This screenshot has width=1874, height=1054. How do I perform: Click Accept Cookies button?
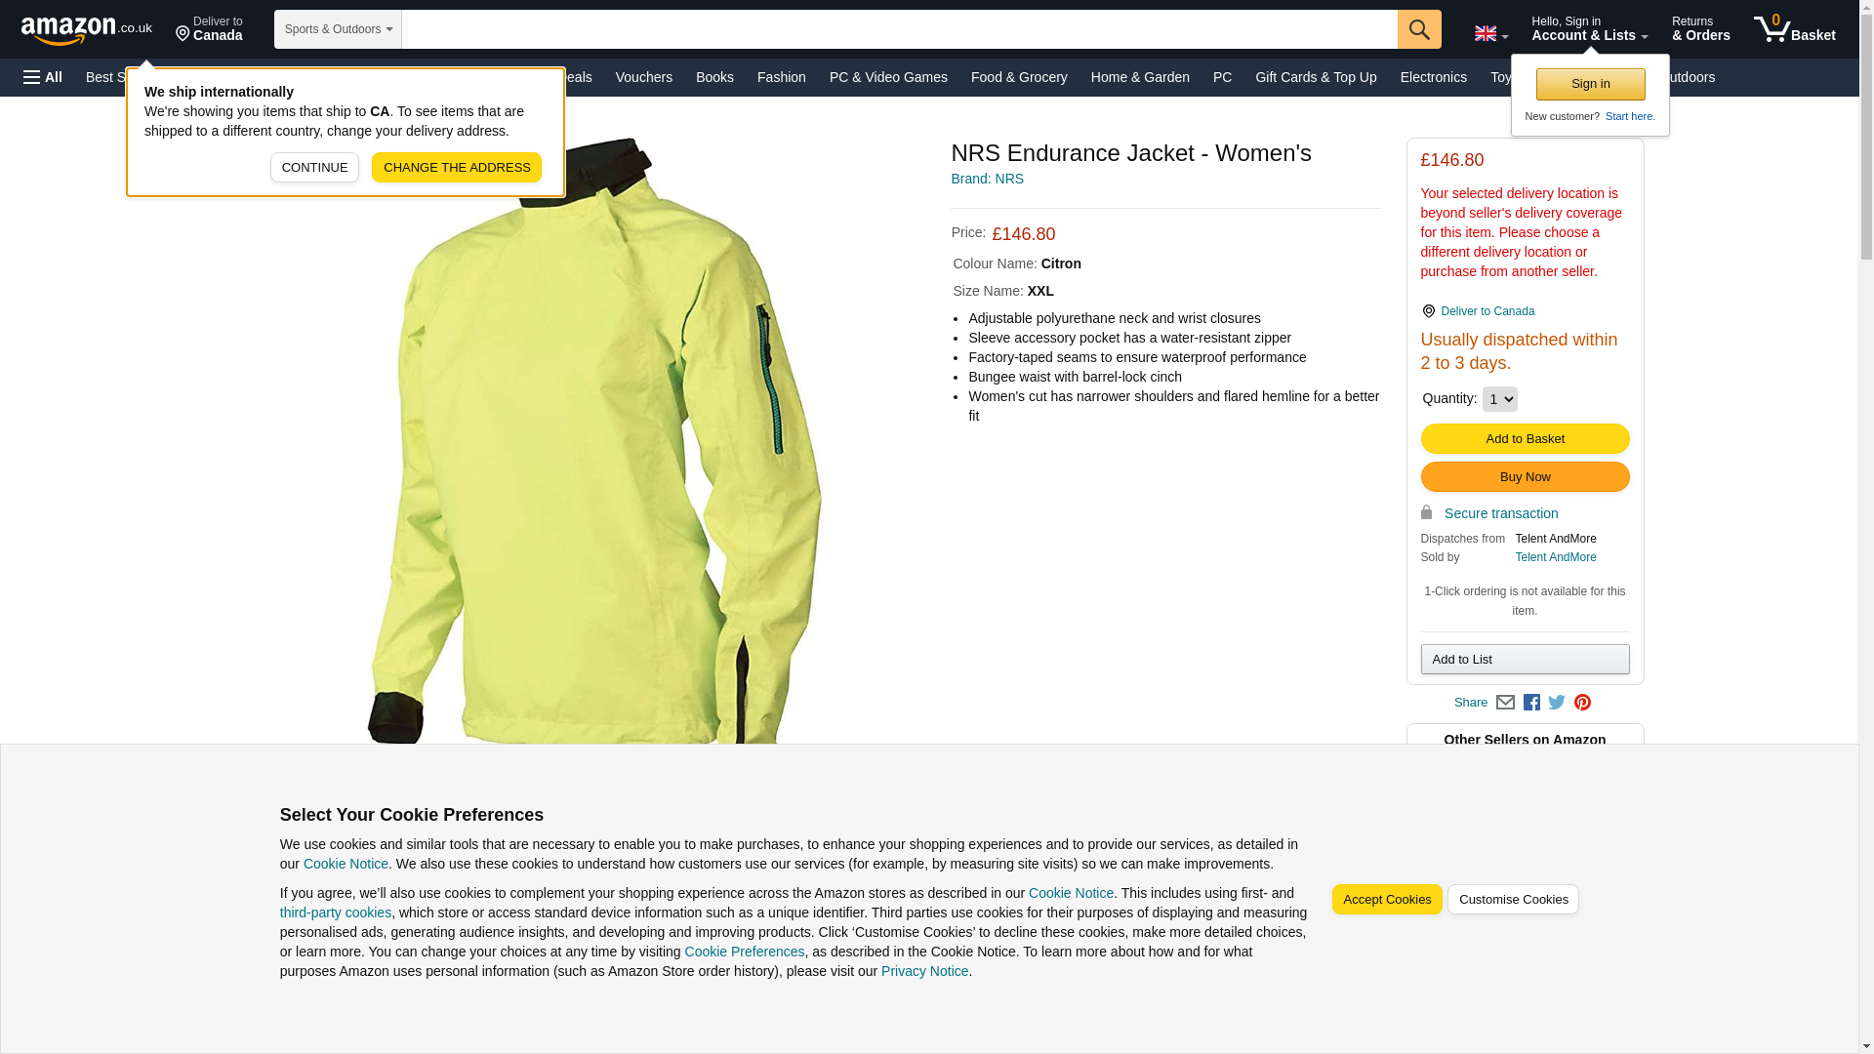pos(1386,900)
